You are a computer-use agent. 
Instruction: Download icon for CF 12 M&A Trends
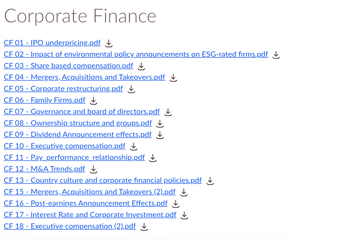point(94,169)
